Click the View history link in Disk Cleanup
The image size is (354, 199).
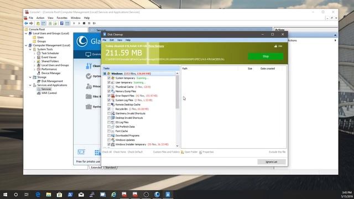[x=156, y=46]
